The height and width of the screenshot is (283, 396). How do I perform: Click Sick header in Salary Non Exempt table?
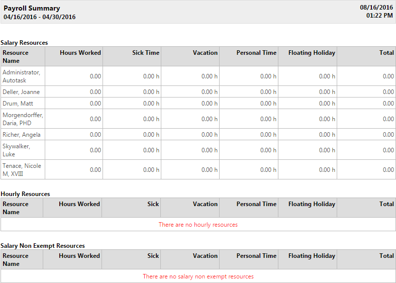[153, 256]
